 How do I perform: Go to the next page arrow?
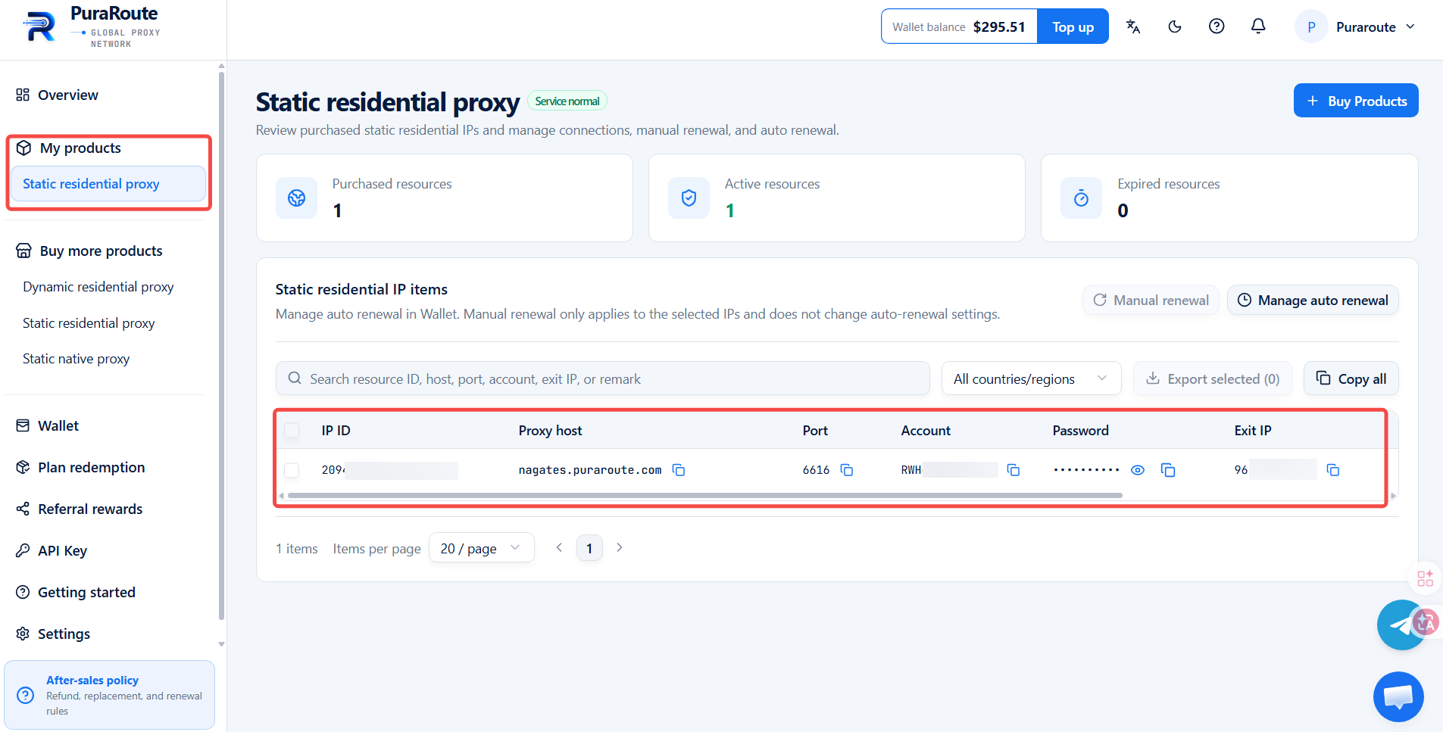pos(620,547)
